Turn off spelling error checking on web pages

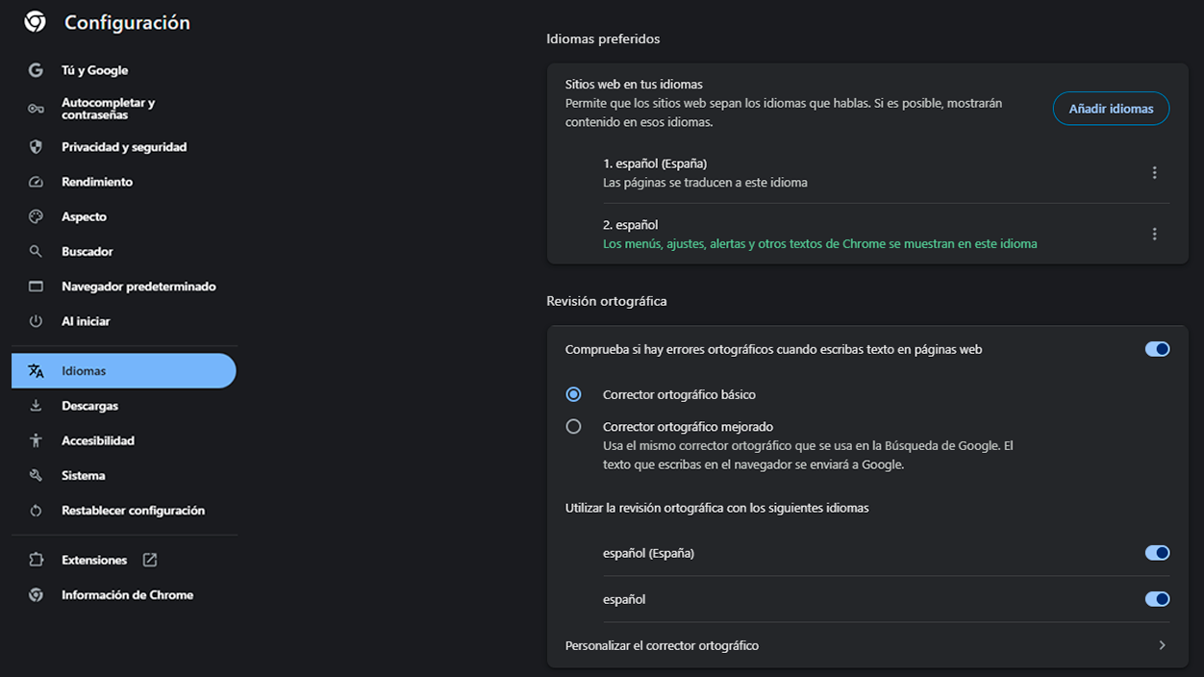[x=1157, y=348]
